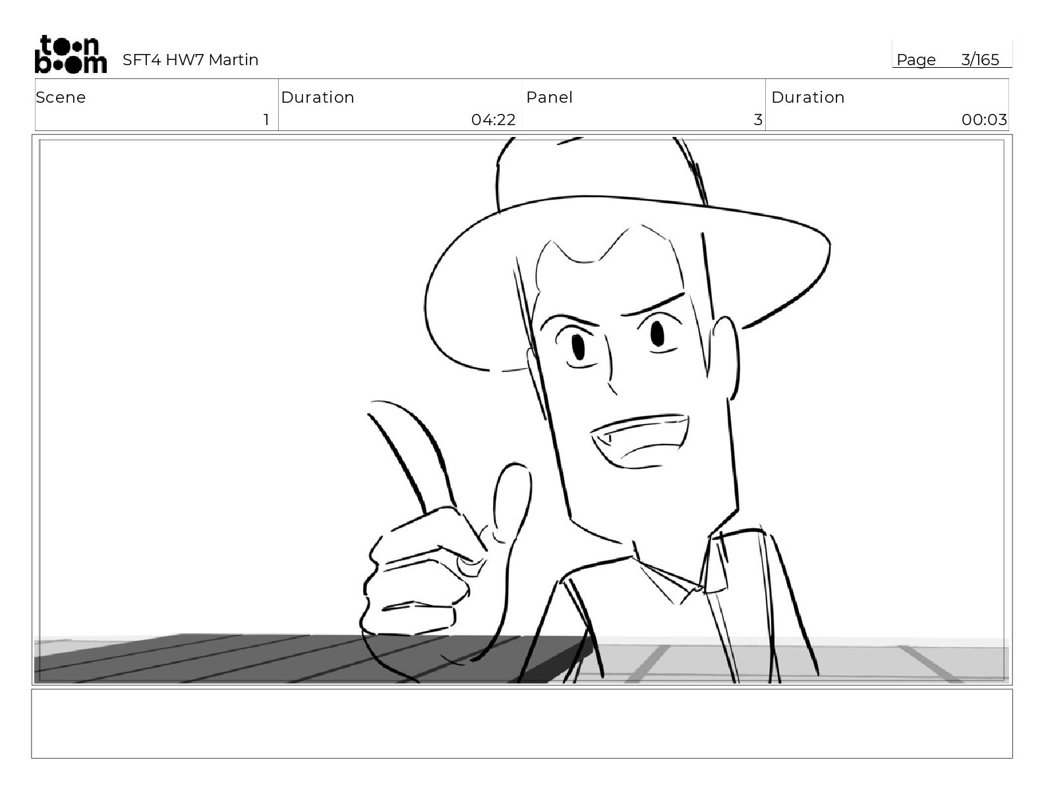Click the panel duration value '00:03'
The width and height of the screenshot is (1044, 806).
tap(984, 120)
